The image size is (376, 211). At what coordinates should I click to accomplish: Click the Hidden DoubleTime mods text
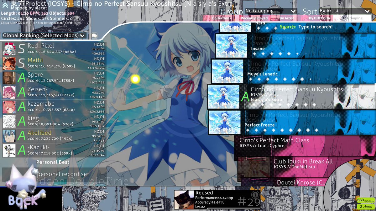81,182
